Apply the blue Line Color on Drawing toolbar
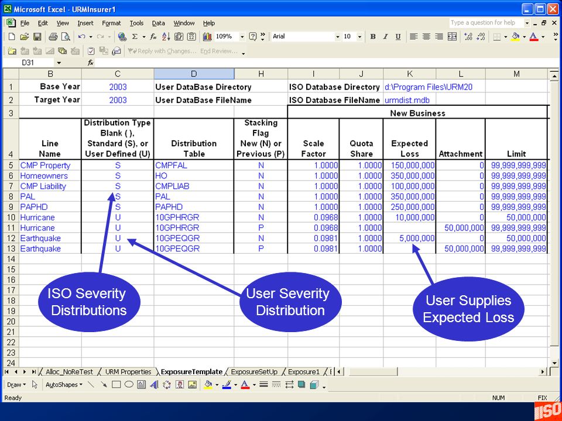562x421 pixels. pyautogui.click(x=227, y=385)
